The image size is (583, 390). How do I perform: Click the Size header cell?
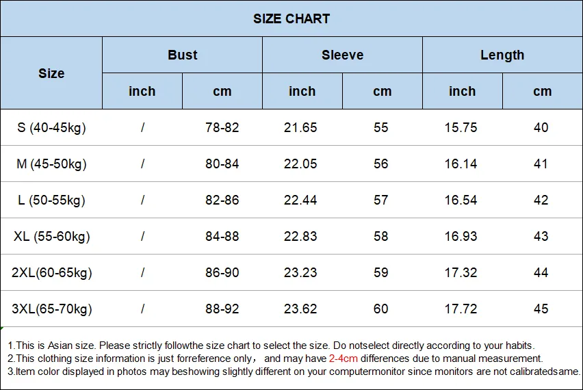pos(51,73)
